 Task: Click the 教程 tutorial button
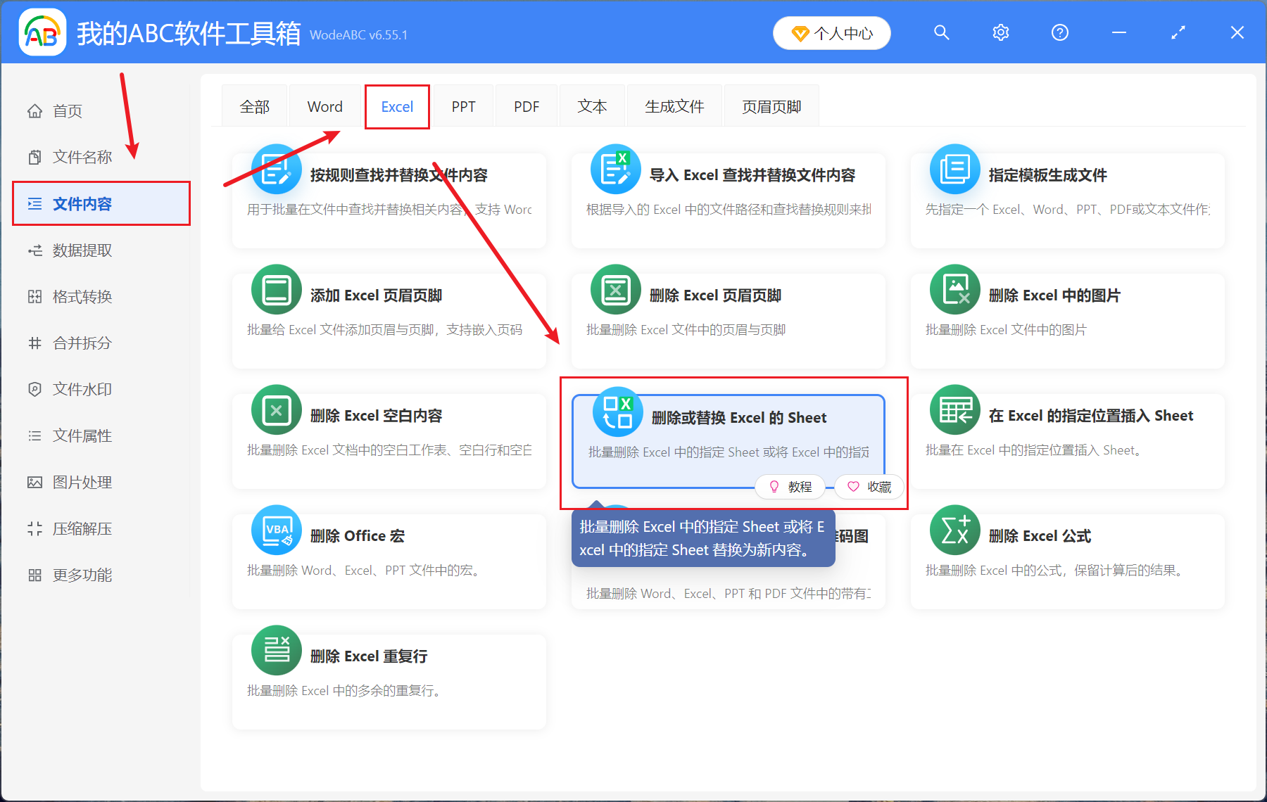click(790, 487)
